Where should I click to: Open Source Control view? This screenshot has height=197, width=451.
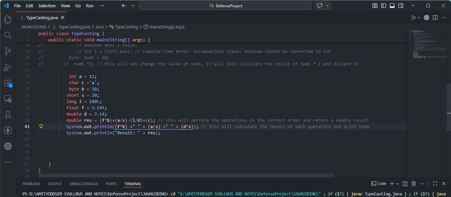point(8,51)
